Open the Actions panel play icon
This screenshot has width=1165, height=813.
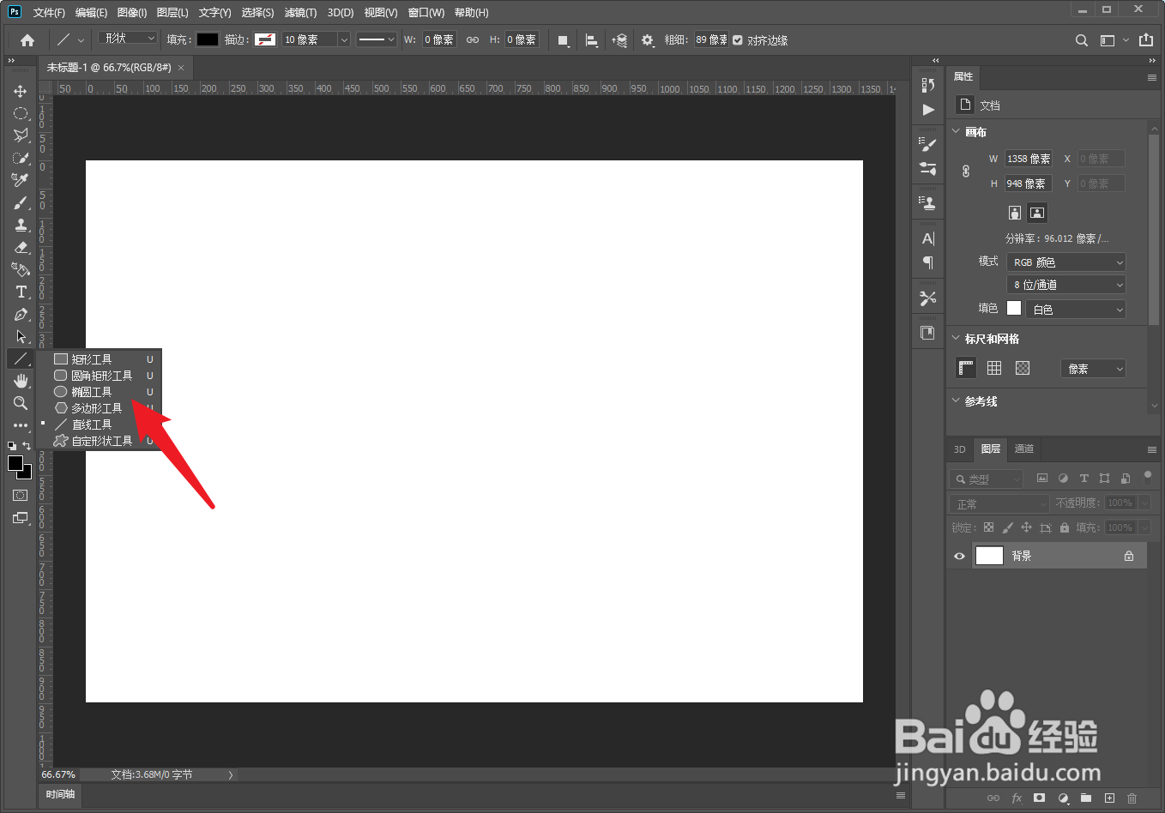click(928, 110)
